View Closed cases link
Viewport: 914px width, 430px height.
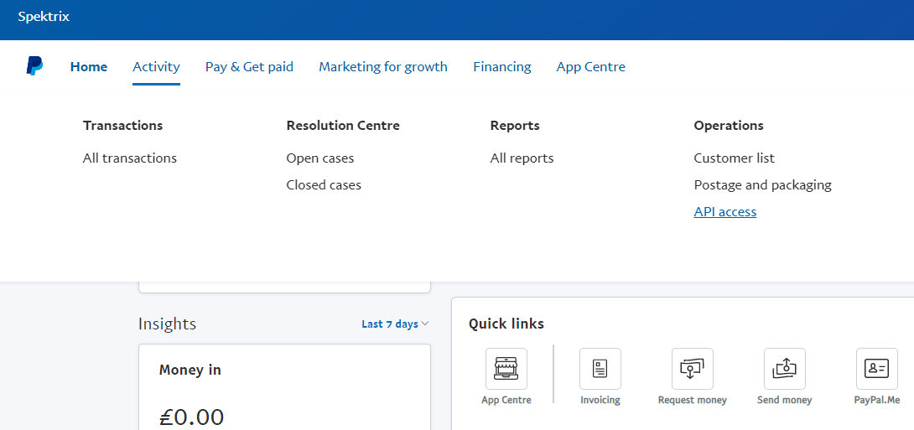tap(324, 184)
